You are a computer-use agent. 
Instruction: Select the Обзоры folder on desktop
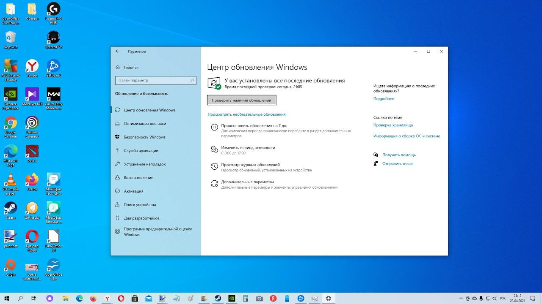click(32, 12)
